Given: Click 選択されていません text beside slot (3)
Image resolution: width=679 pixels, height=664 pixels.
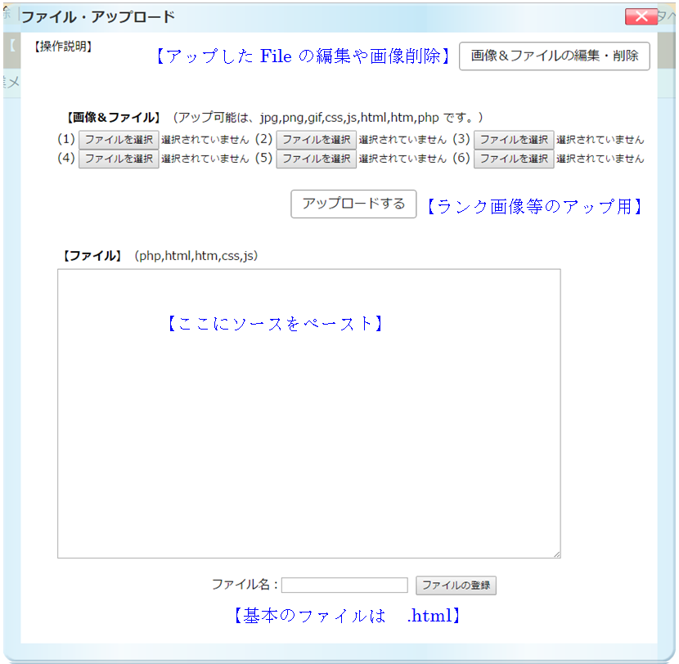Looking at the screenshot, I should (x=600, y=140).
